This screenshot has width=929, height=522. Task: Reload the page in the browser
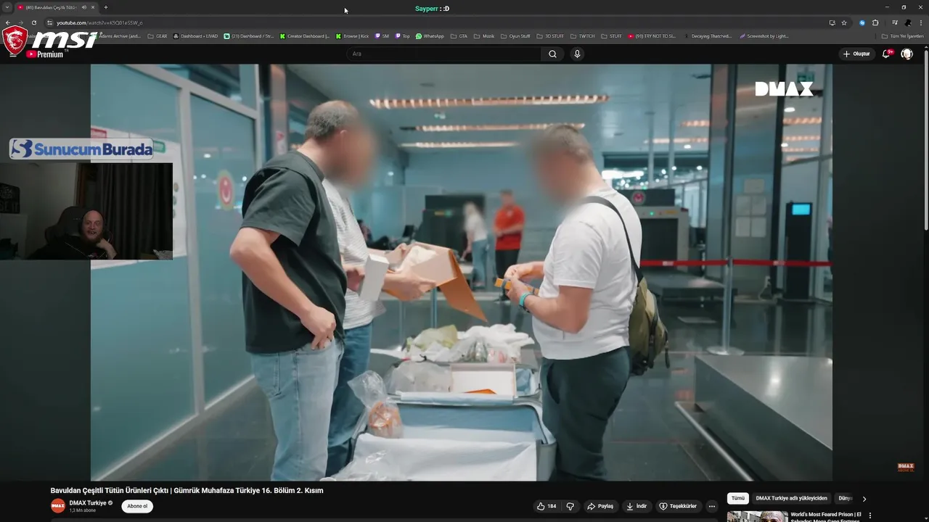click(x=34, y=22)
